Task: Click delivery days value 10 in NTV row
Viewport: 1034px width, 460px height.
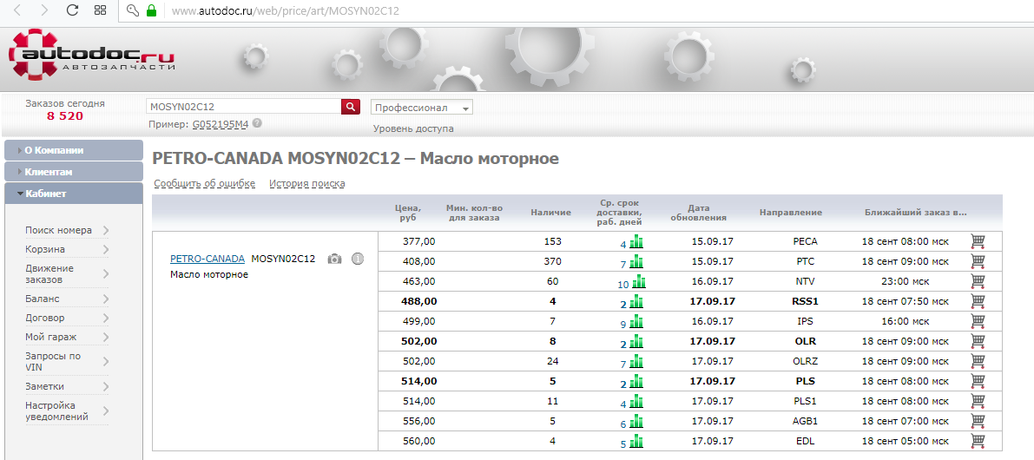Action: (x=623, y=285)
